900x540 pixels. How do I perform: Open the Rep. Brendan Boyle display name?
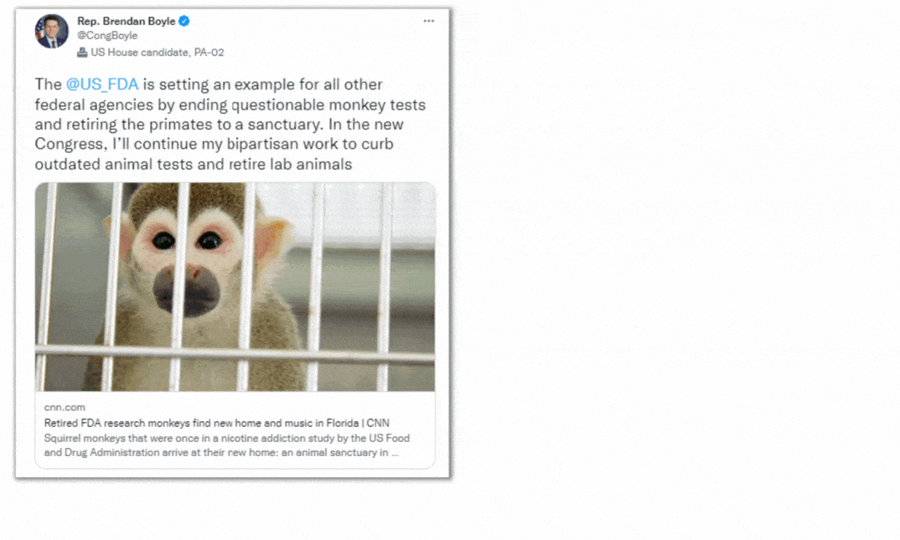[126, 21]
